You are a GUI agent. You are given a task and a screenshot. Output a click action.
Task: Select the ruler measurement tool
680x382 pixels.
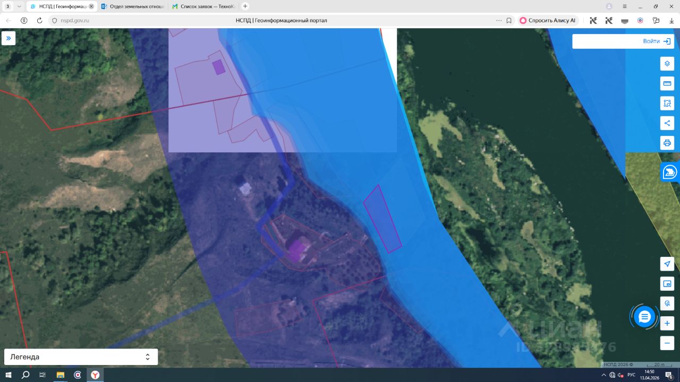[667, 83]
